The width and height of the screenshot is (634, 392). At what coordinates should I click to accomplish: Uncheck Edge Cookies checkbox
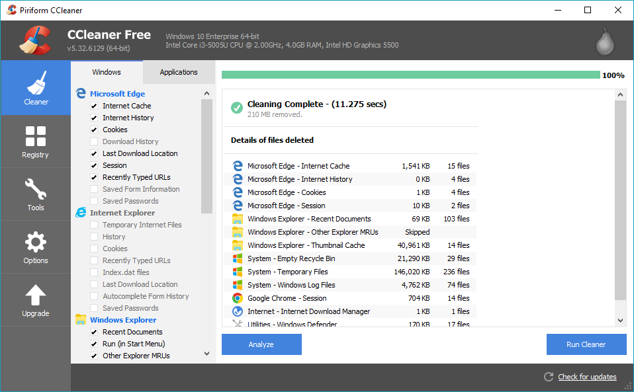(x=94, y=130)
